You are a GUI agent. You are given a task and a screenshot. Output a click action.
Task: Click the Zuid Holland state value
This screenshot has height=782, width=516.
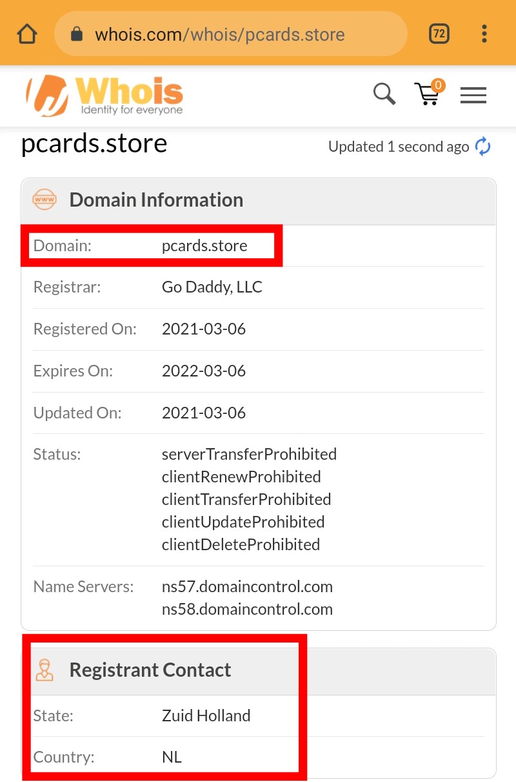tap(206, 715)
